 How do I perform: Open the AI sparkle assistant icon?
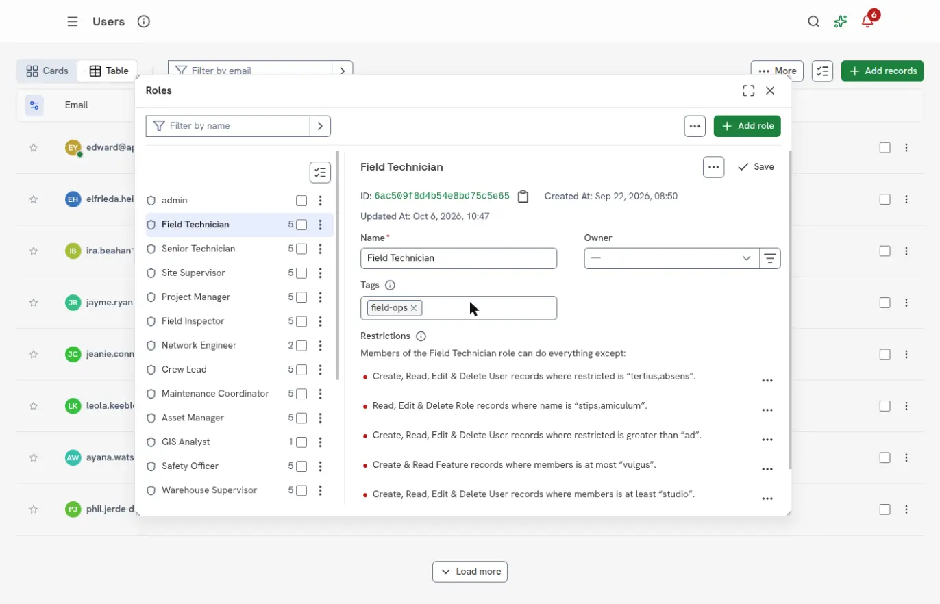click(841, 21)
